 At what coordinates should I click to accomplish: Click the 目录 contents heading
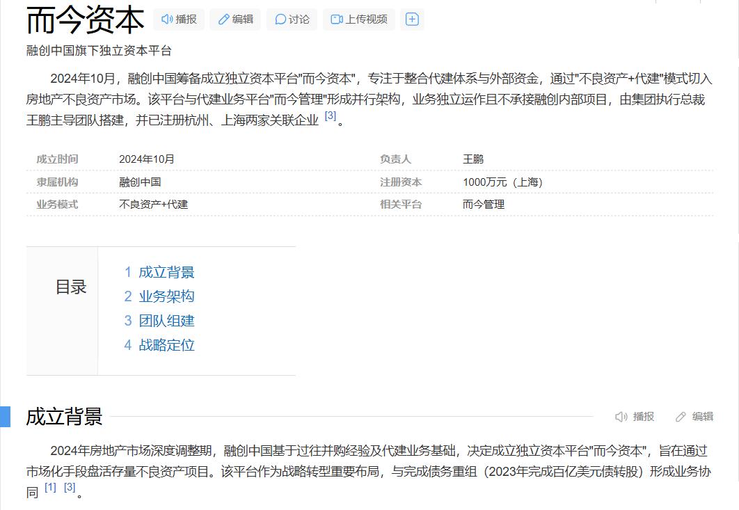71,287
